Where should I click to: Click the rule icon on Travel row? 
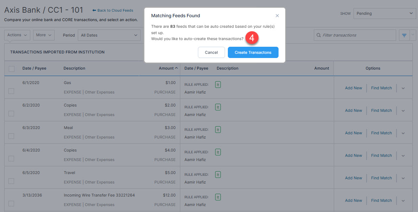[x=218, y=175]
